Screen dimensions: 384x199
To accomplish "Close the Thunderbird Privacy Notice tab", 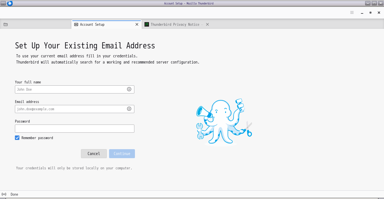I will tap(207, 25).
